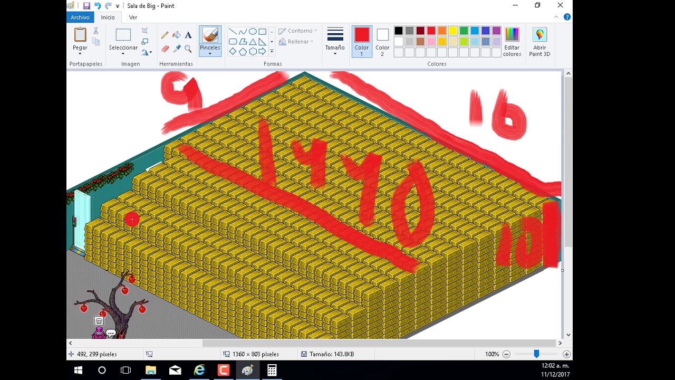The height and width of the screenshot is (380, 675).
Task: Open the Contorno outline dropdown
Action: click(298, 31)
